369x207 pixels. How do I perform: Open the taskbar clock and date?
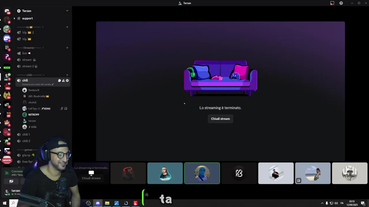[x=352, y=203]
